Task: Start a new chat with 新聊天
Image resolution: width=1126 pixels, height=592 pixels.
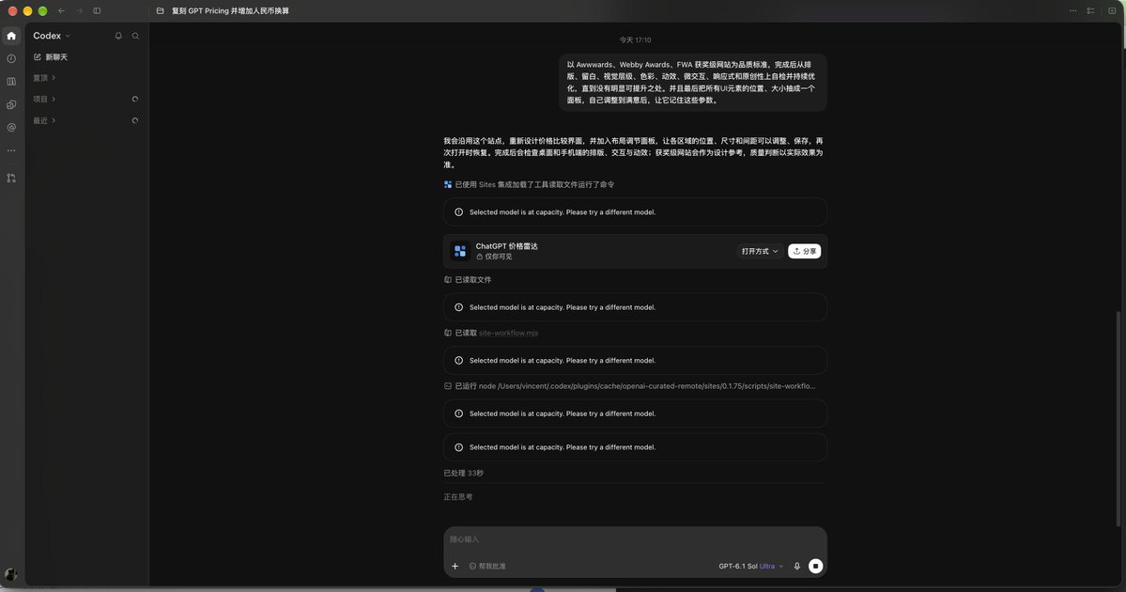Action: (51, 56)
